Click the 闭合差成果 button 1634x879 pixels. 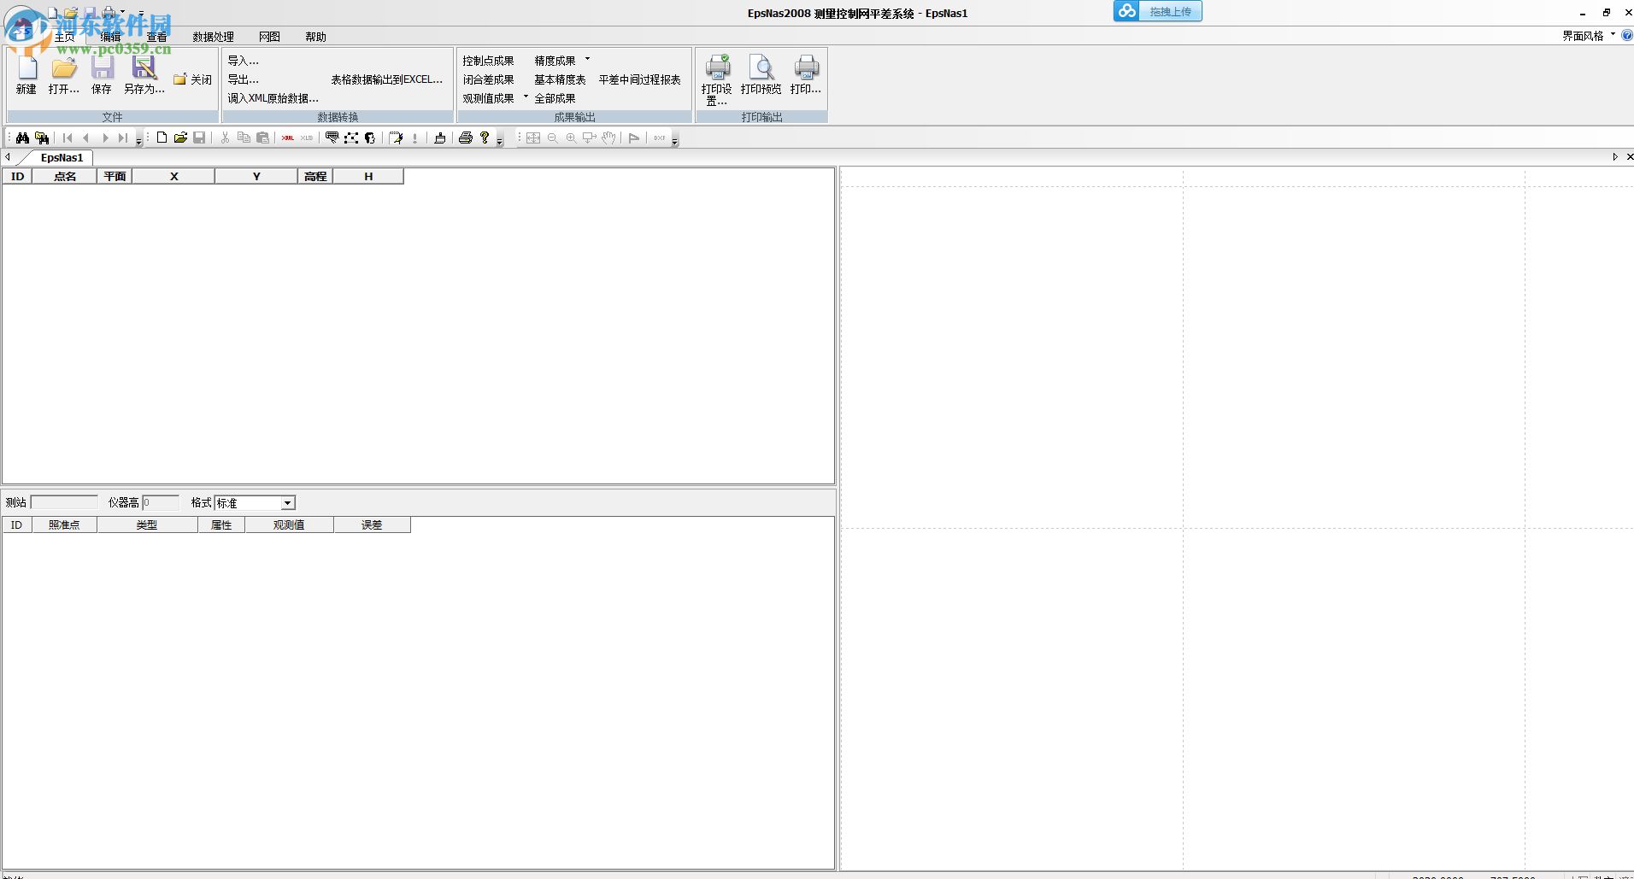pos(488,79)
